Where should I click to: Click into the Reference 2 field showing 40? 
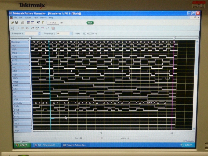pos(63,34)
